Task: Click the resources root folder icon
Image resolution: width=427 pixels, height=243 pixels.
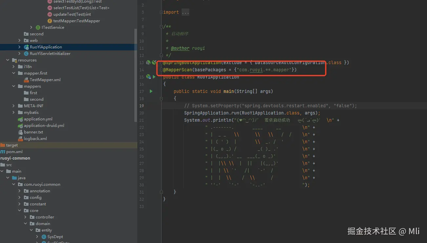Action: tap(14, 60)
